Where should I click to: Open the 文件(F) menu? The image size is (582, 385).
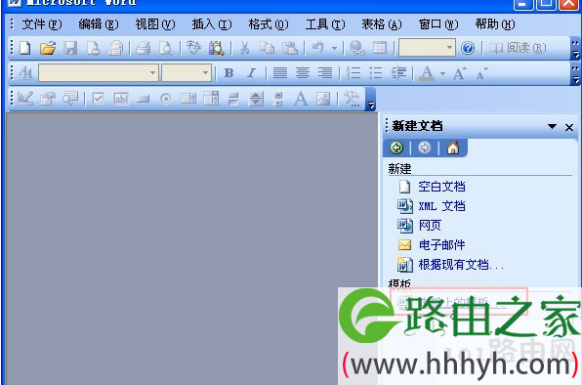click(42, 24)
